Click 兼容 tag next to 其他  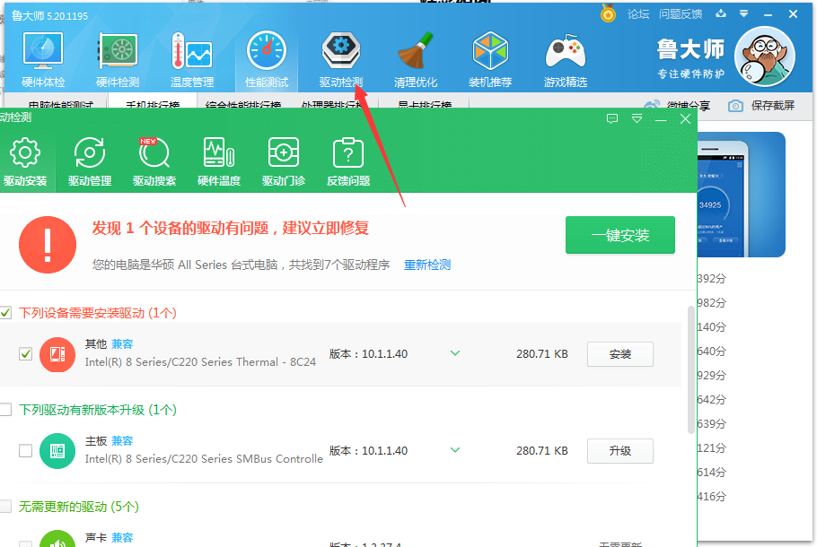tap(122, 344)
